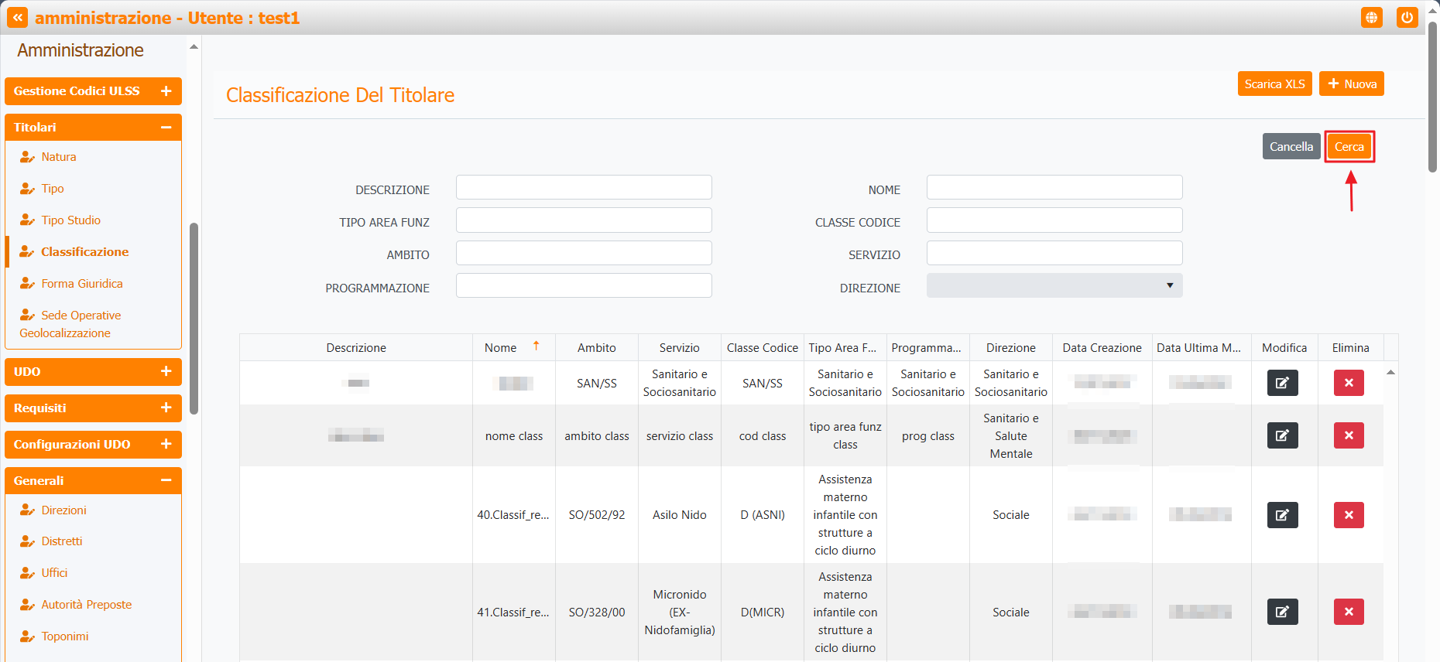The height and width of the screenshot is (662, 1440).
Task: Click the globe language icon in header
Action: 1371,18
